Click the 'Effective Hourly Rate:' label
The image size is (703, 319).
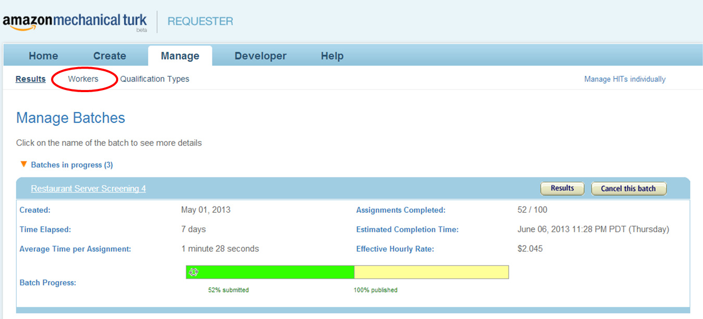point(395,249)
